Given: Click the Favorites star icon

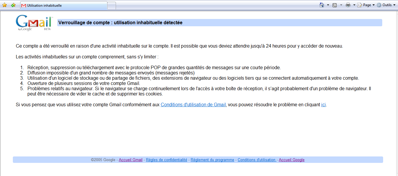Looking at the screenshot, I should (4, 5).
